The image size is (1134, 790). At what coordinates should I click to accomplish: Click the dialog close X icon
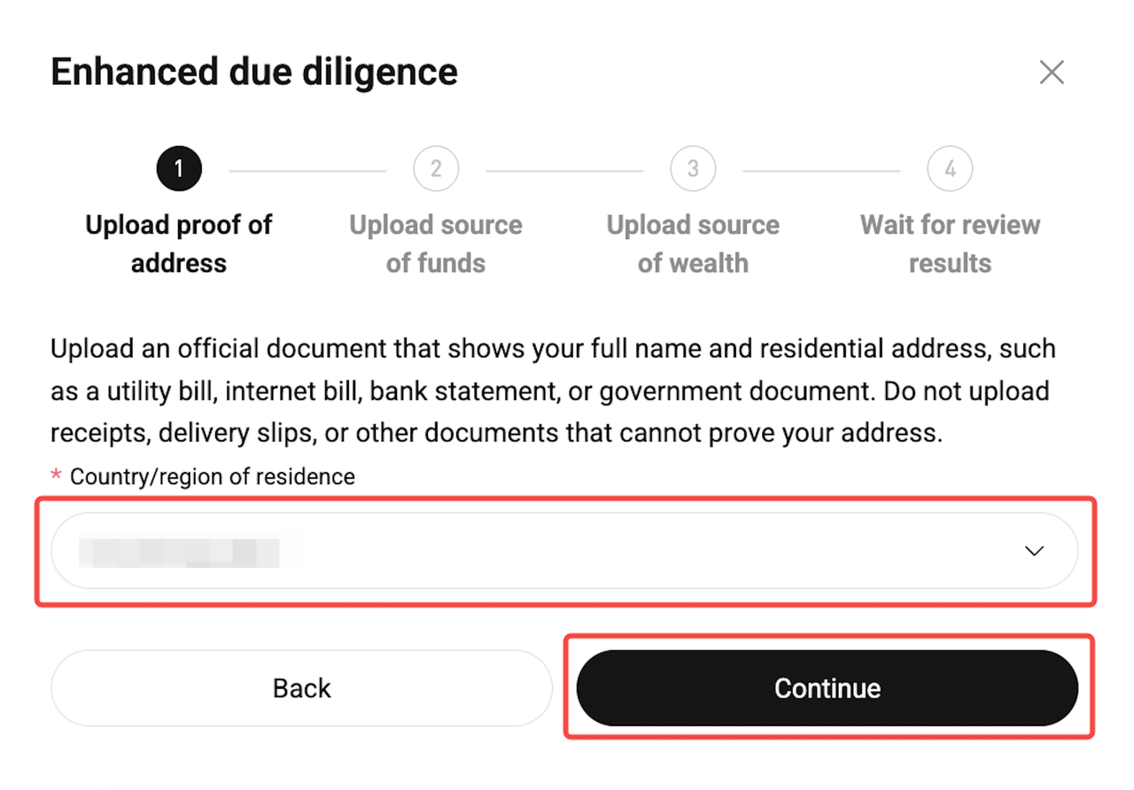1052,72
